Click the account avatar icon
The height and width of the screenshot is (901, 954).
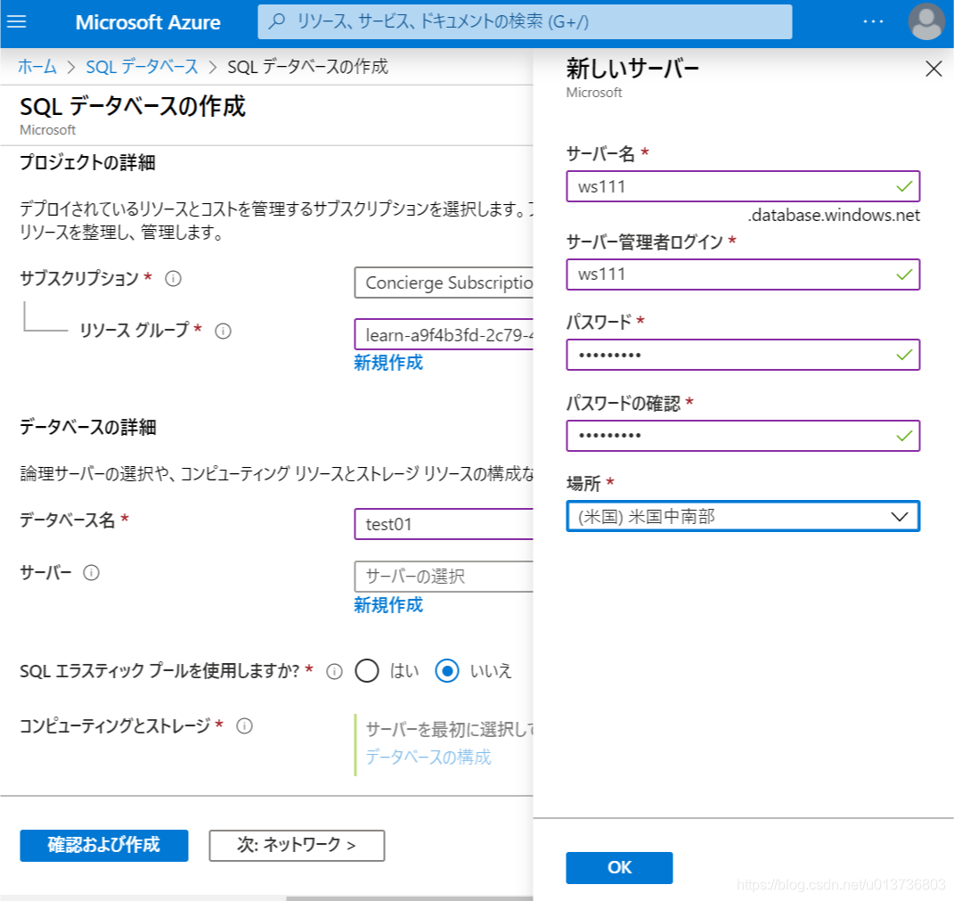(925, 21)
